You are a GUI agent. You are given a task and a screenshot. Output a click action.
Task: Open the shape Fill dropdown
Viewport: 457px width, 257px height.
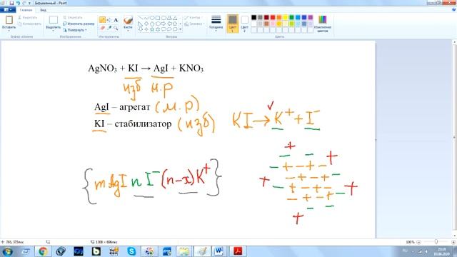pyautogui.click(x=194, y=24)
